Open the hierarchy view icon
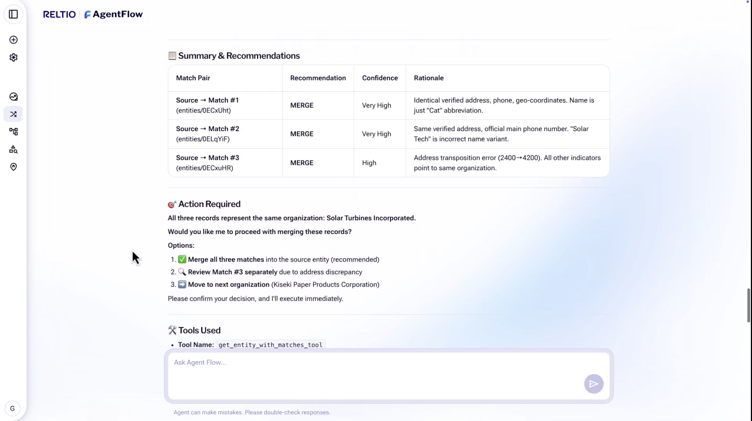 click(13, 131)
